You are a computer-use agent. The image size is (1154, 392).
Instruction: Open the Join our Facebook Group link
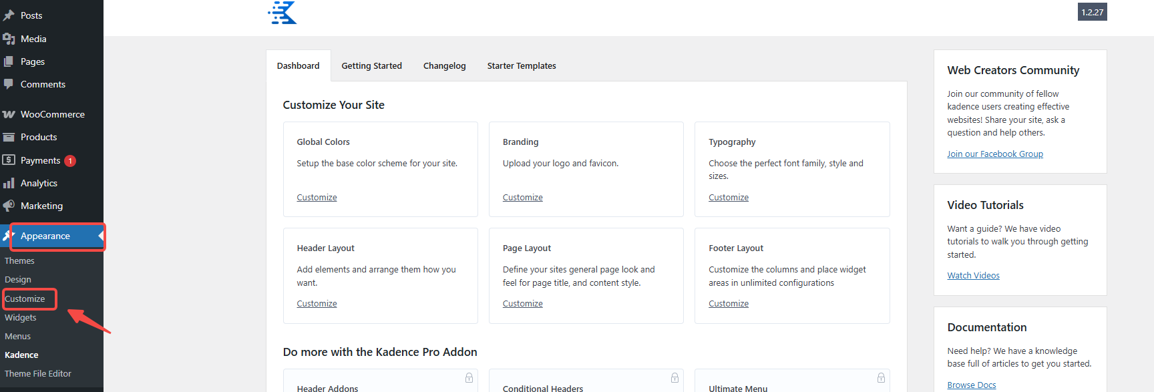(x=994, y=154)
